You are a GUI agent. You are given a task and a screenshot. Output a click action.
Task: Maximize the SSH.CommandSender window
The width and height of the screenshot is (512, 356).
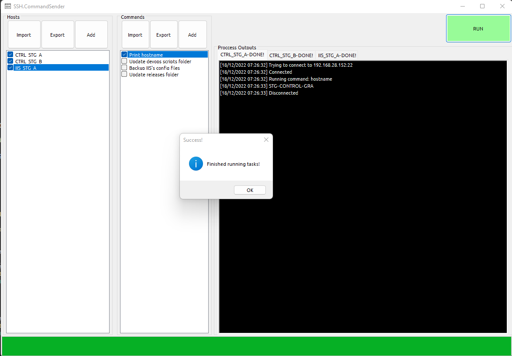[x=482, y=6]
